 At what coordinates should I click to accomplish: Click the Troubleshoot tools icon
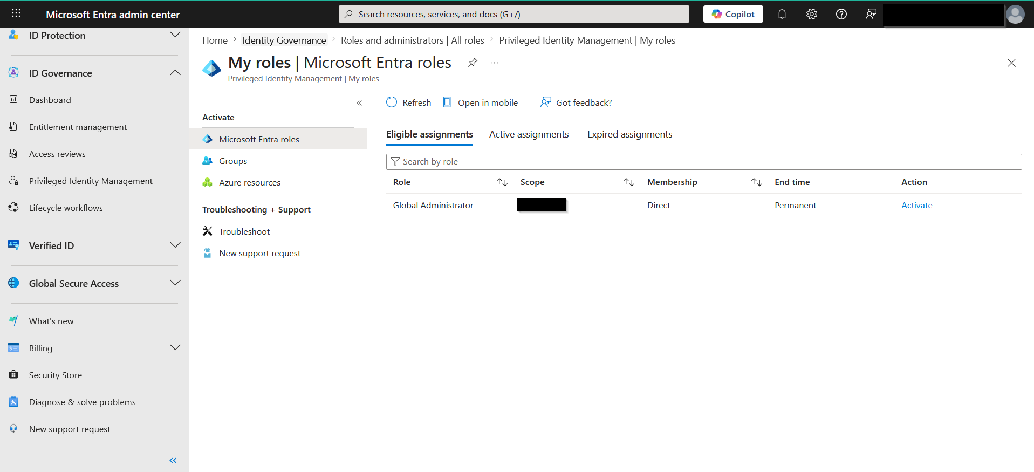(x=207, y=231)
